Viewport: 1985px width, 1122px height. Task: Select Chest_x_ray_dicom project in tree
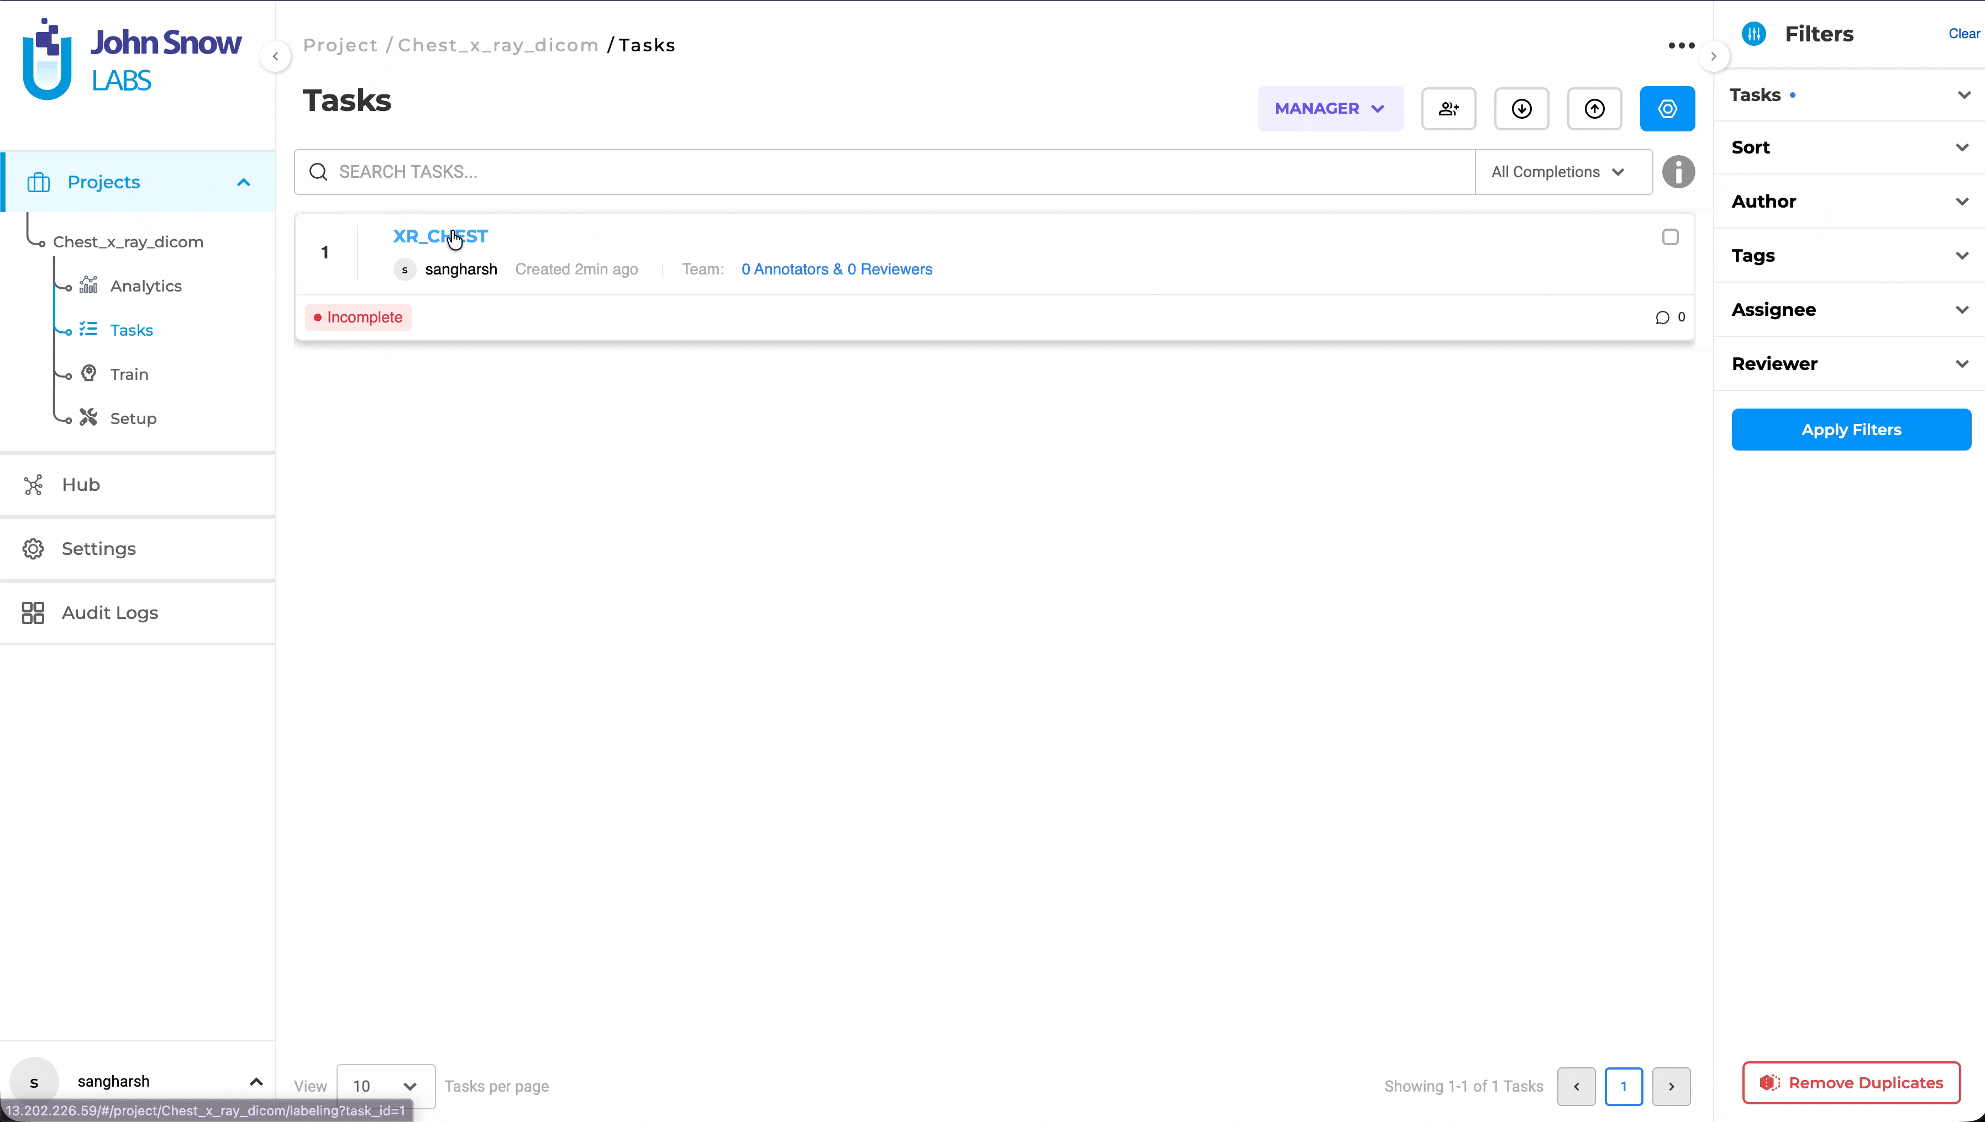pyautogui.click(x=128, y=242)
